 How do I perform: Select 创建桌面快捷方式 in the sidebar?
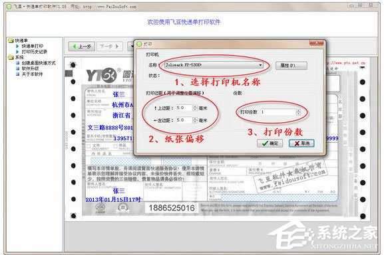pos(39,63)
